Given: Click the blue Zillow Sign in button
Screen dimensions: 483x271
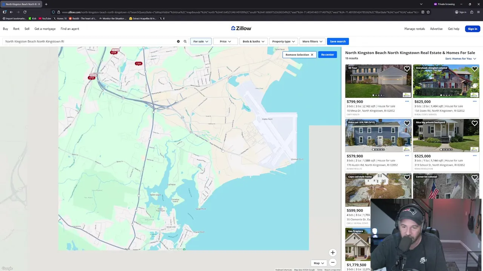Looking at the screenshot, I should [472, 29].
